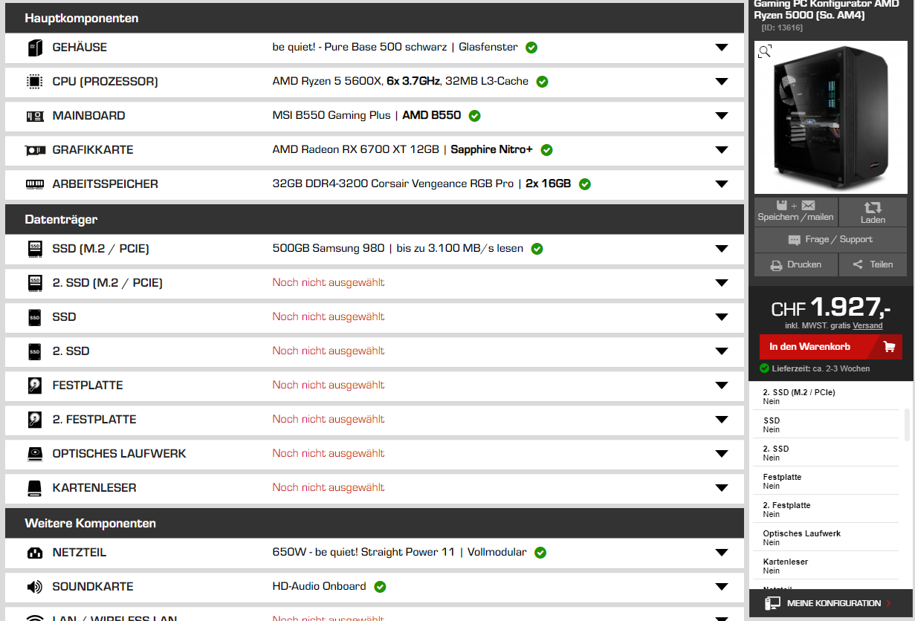The height and width of the screenshot is (621, 915).
Task: Expand the Mainboard dropdown arrow
Action: point(721,116)
